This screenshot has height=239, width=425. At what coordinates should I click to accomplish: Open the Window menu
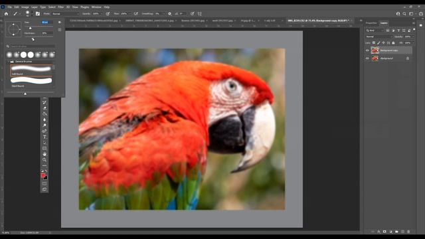click(96, 7)
